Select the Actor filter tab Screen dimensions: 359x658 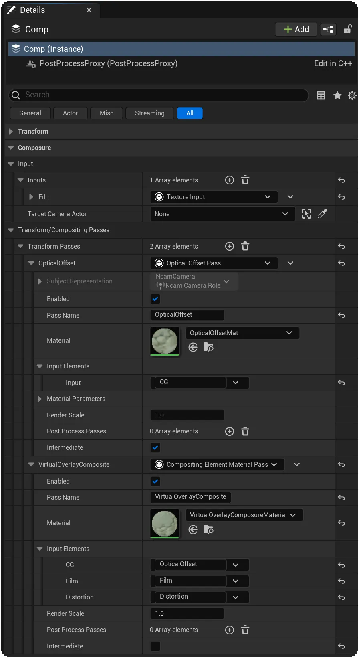pyautogui.click(x=70, y=113)
